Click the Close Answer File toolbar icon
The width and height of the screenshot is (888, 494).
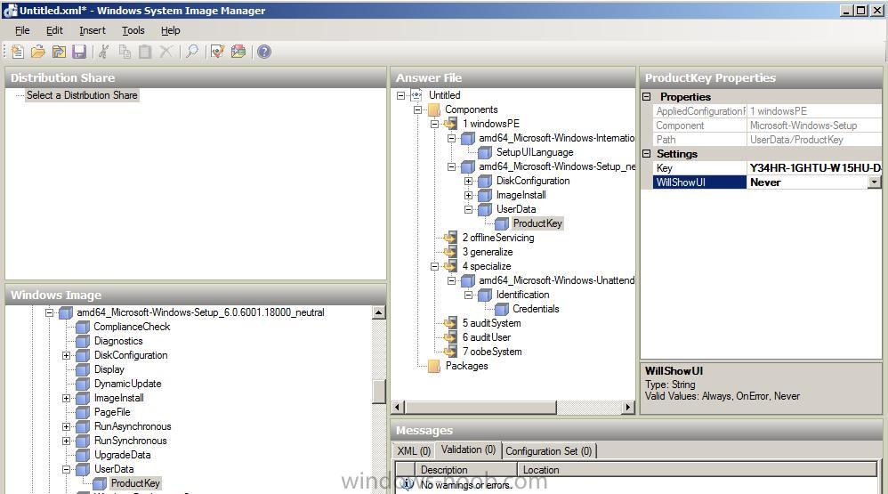[x=59, y=53]
